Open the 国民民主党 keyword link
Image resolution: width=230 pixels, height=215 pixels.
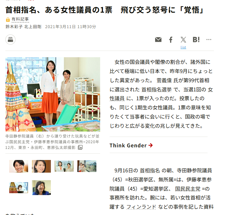coord(188,189)
